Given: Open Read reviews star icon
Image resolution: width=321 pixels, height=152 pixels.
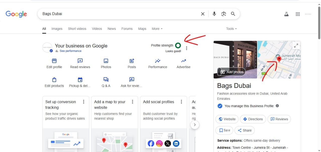Looking at the screenshot, I should [80, 61].
